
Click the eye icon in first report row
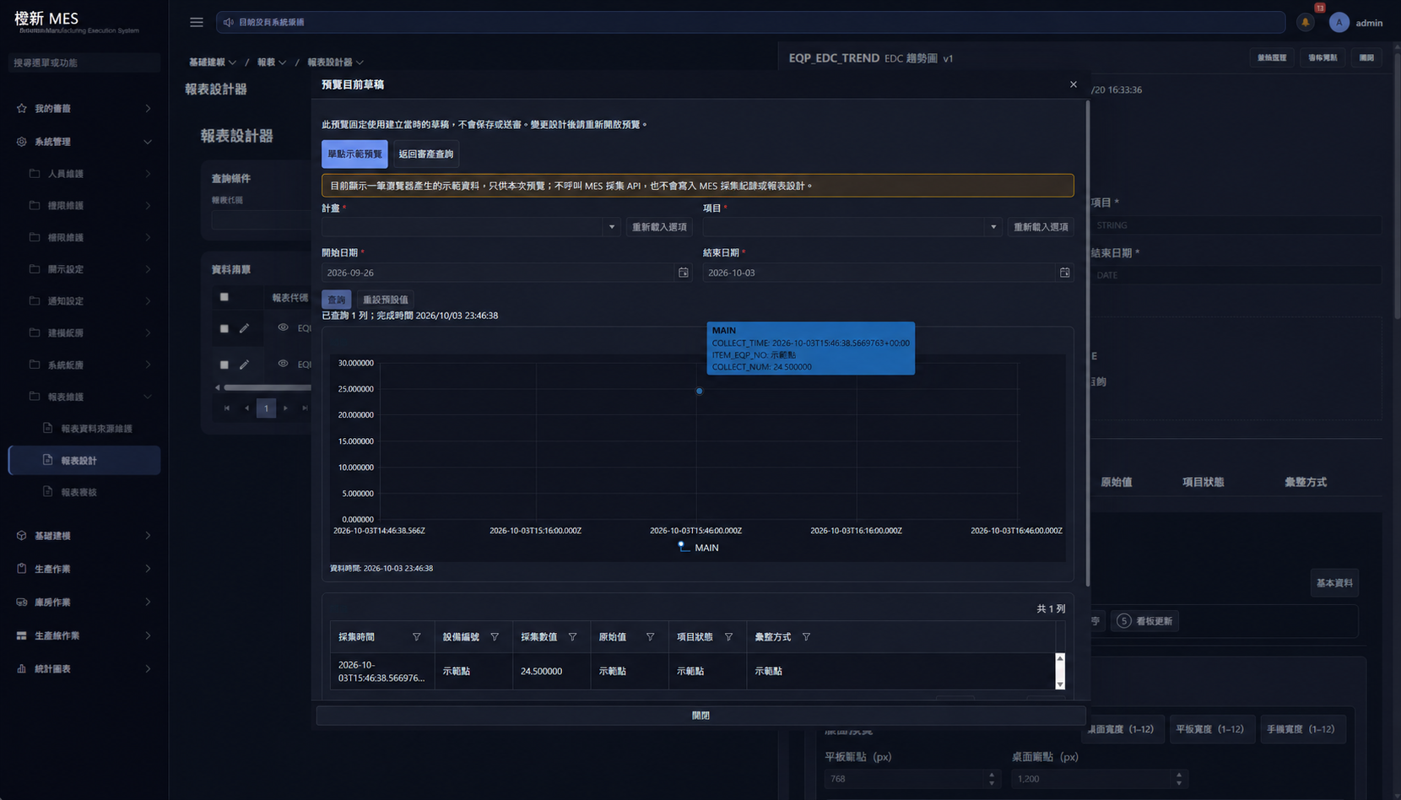283,327
